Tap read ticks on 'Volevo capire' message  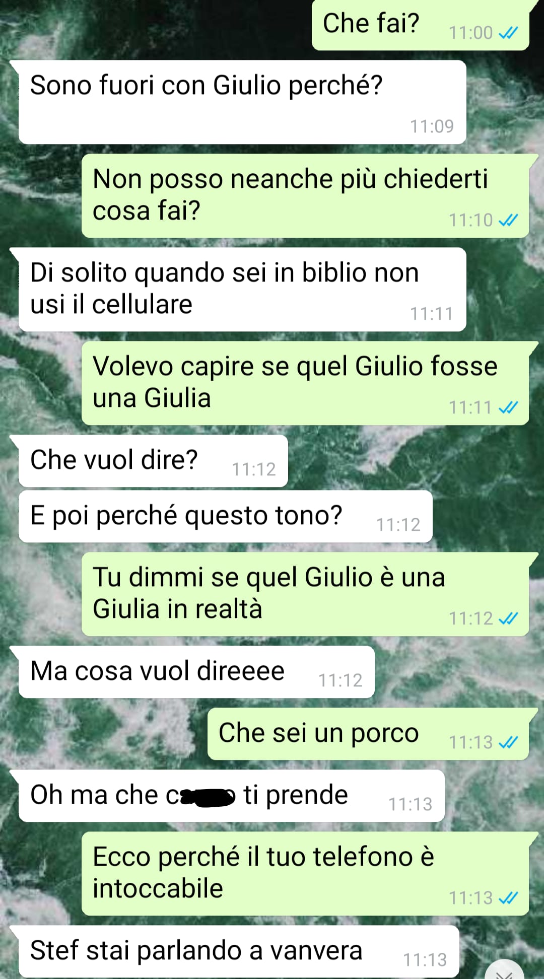coord(508,407)
